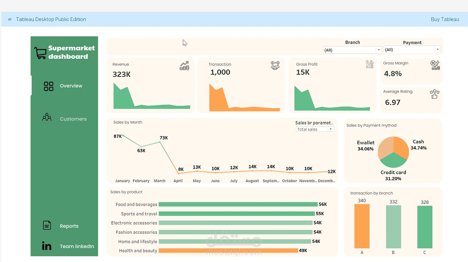Screen dimensions: 468x262
Task: Click the 8K April data label
Action: coord(181,169)
